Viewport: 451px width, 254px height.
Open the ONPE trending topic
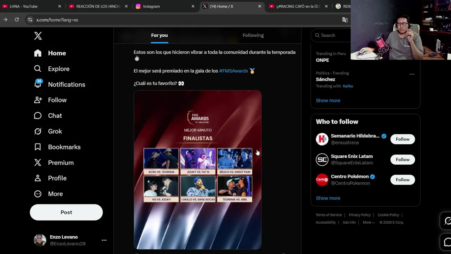click(322, 60)
